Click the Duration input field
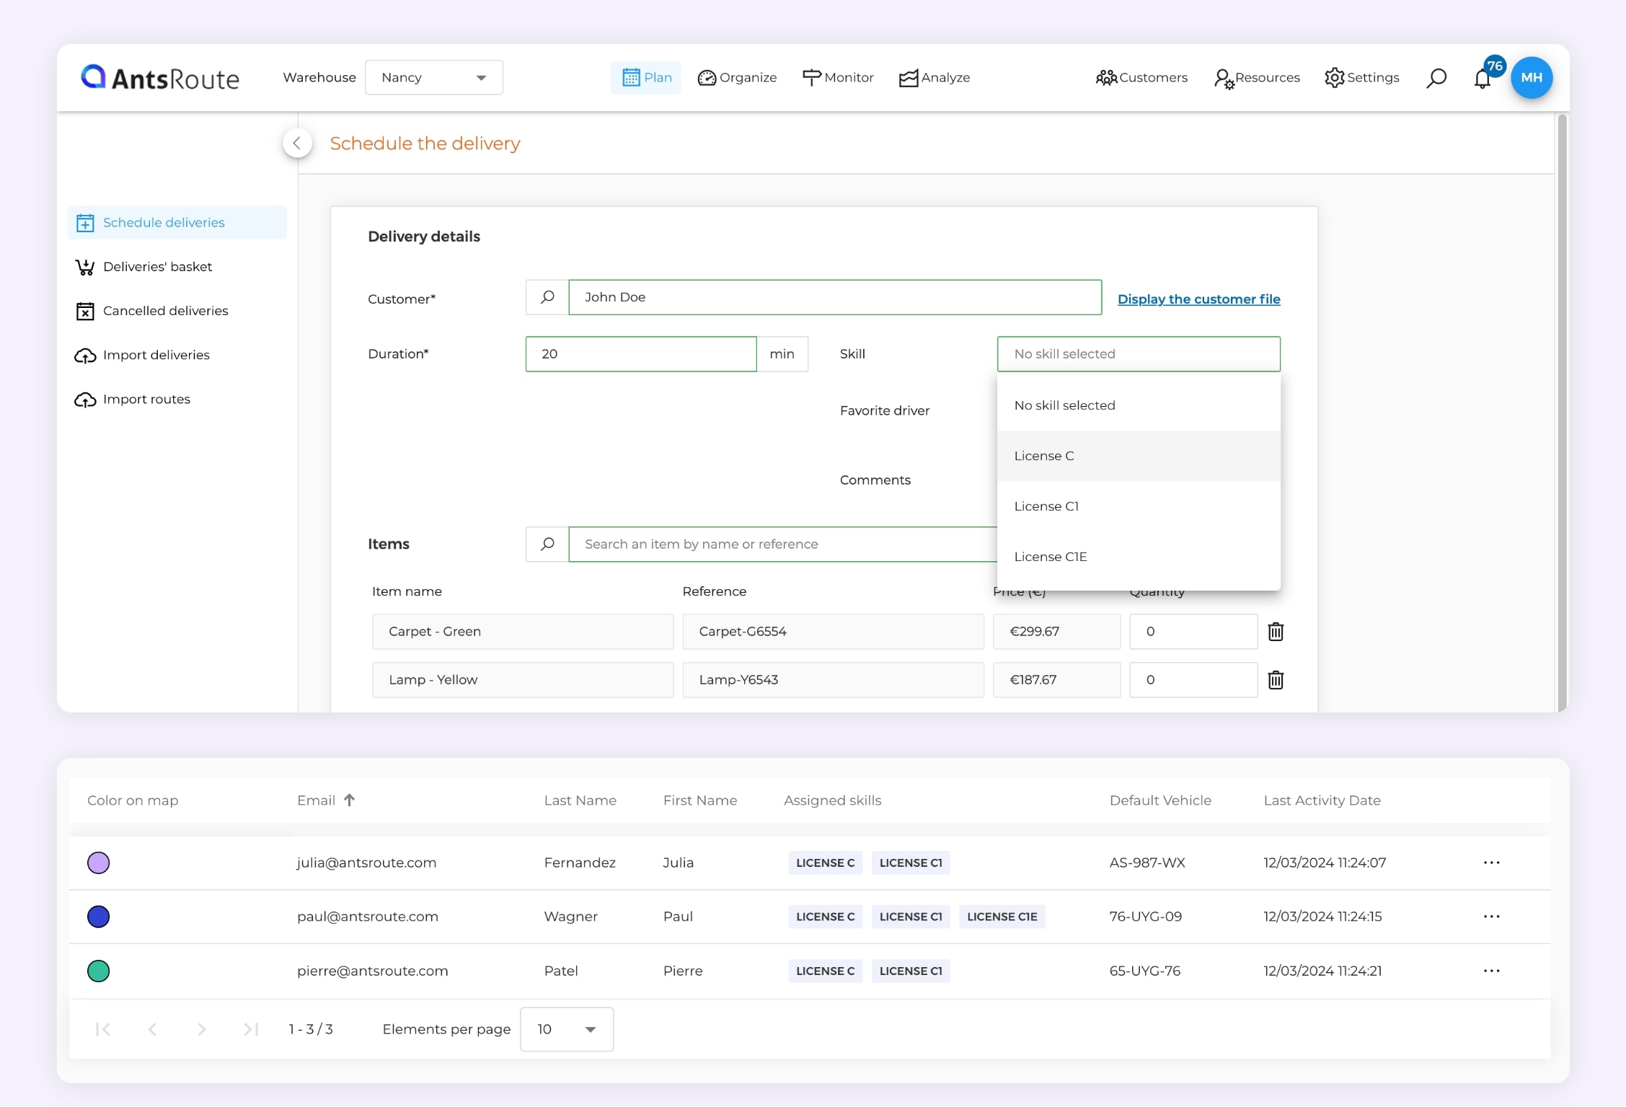The height and width of the screenshot is (1107, 1626). [x=640, y=354]
